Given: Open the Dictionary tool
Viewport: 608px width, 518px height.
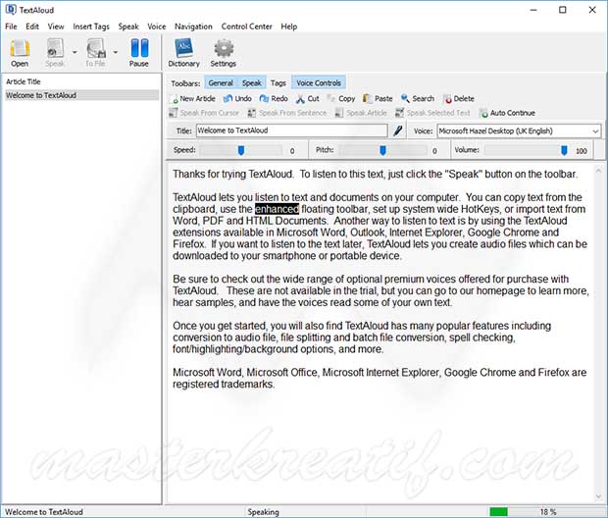Looking at the screenshot, I should 183,51.
